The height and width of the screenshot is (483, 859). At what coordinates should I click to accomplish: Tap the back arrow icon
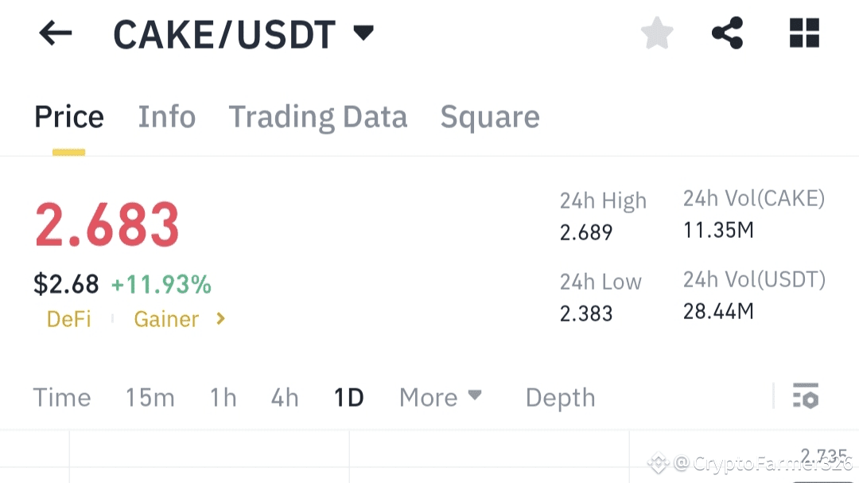coord(56,33)
